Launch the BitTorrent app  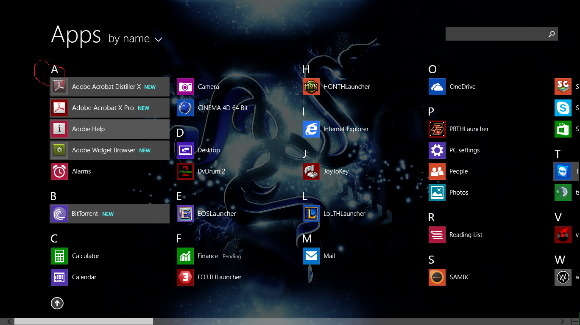click(109, 214)
